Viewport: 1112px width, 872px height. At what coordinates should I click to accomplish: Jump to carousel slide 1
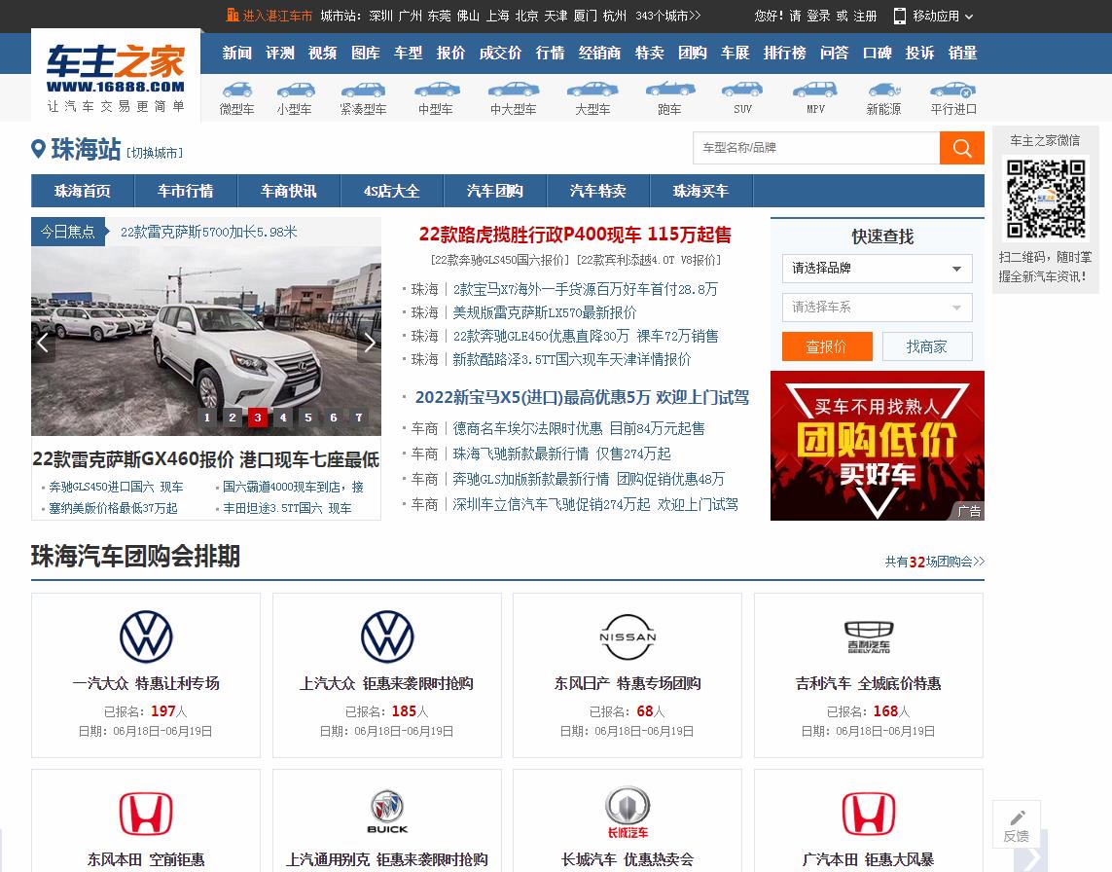207,418
